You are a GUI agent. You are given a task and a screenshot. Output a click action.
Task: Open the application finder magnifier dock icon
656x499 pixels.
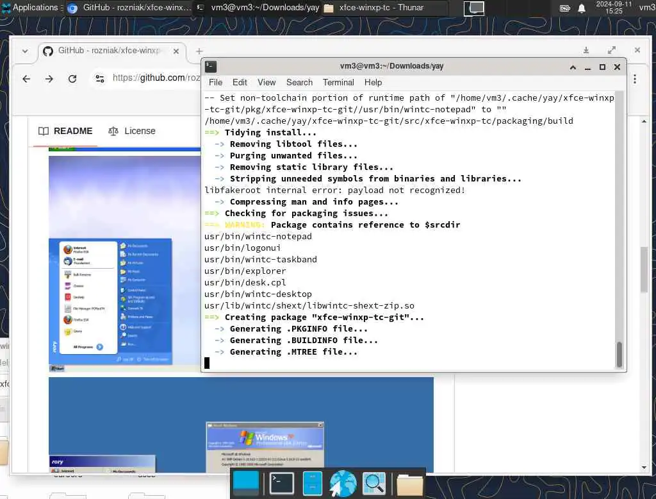373,484
